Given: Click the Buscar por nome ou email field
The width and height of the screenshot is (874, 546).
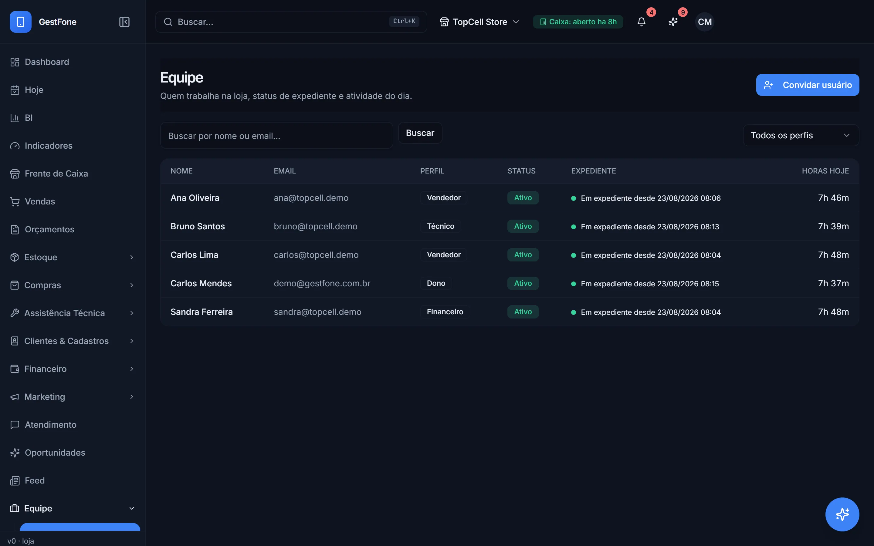Looking at the screenshot, I should [x=276, y=135].
